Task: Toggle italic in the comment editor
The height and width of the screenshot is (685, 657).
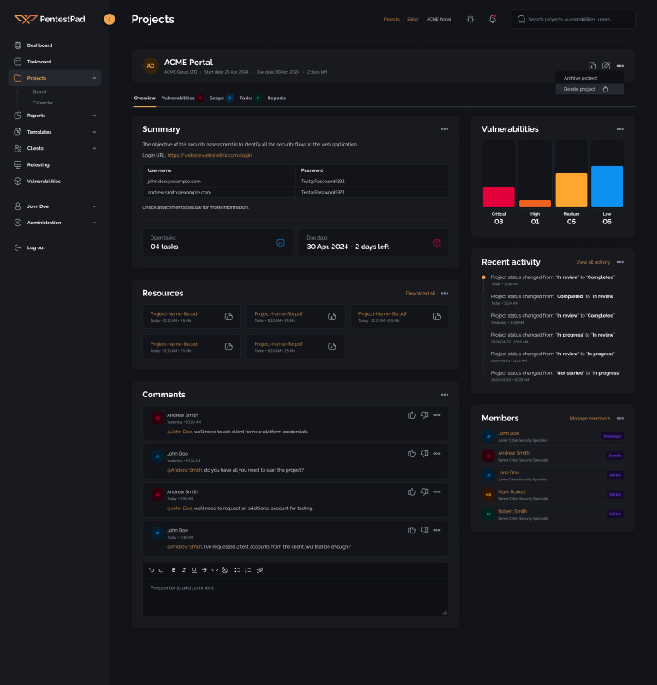Action: [184, 570]
